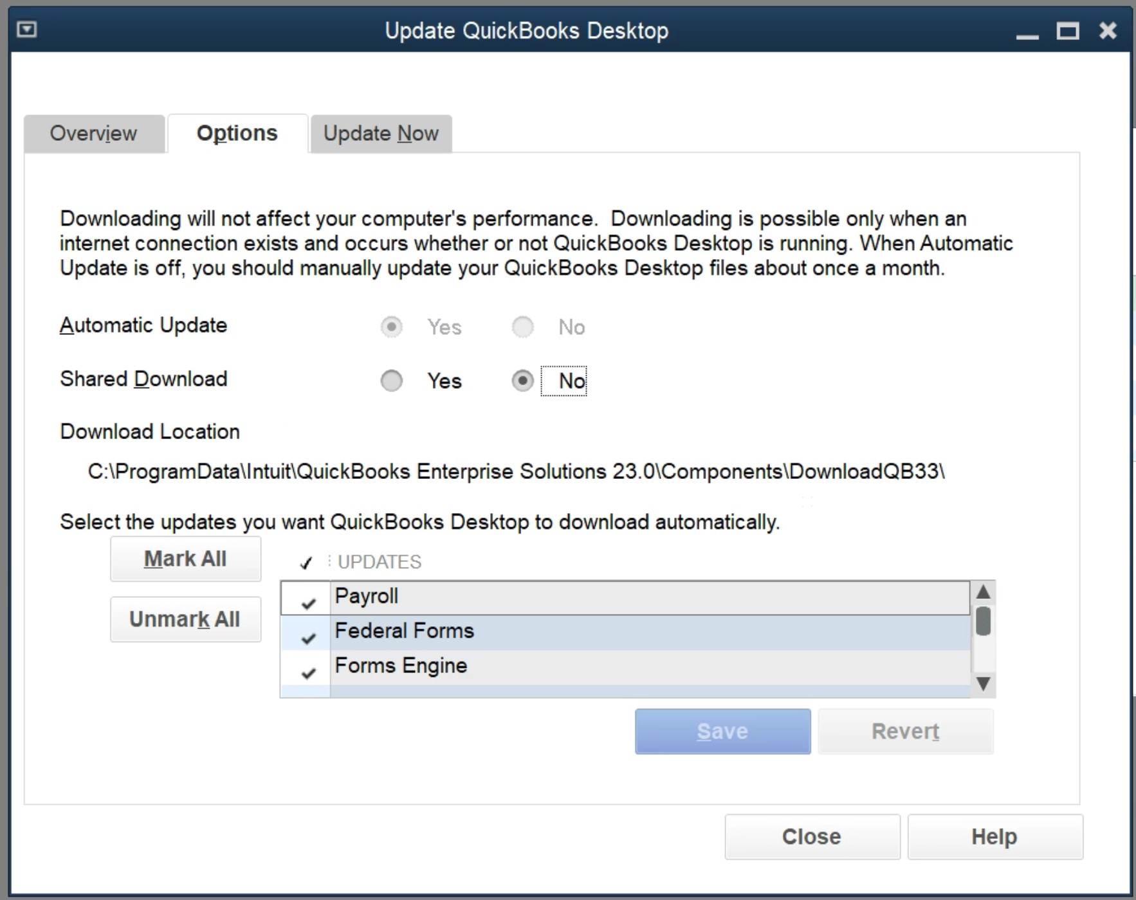Revert the update settings
This screenshot has width=1136, height=900.
(x=904, y=731)
